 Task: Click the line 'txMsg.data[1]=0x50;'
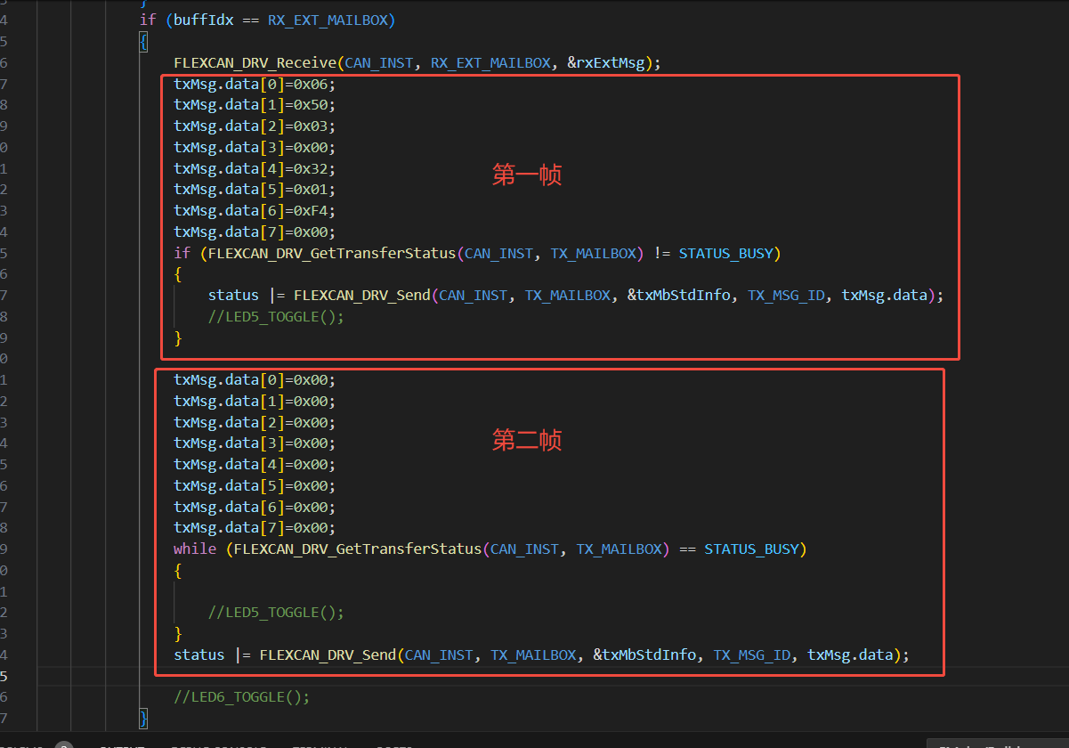pos(255,105)
